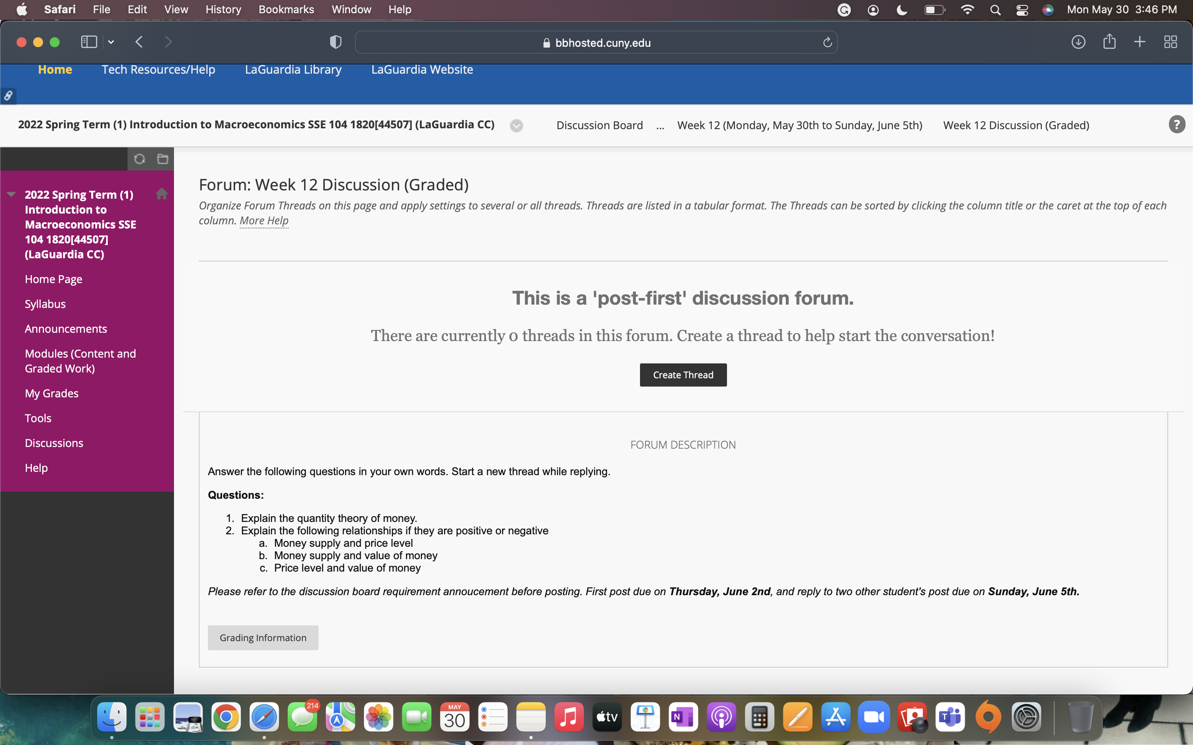Open the Grading Information button
The image size is (1193, 745).
pos(263,637)
